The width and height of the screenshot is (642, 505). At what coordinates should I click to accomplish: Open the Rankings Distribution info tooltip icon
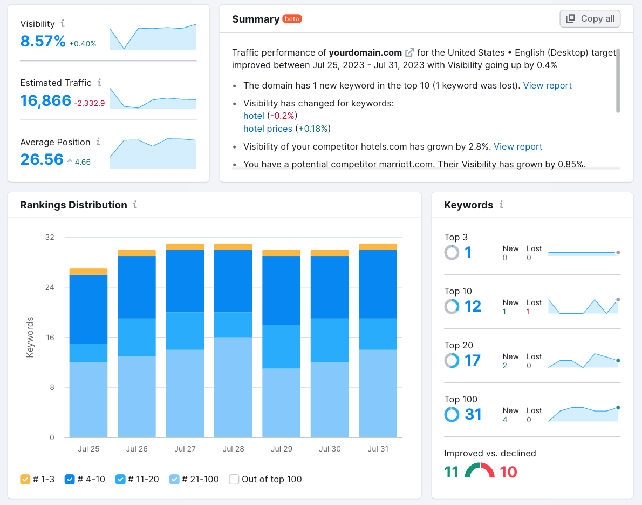coord(136,205)
